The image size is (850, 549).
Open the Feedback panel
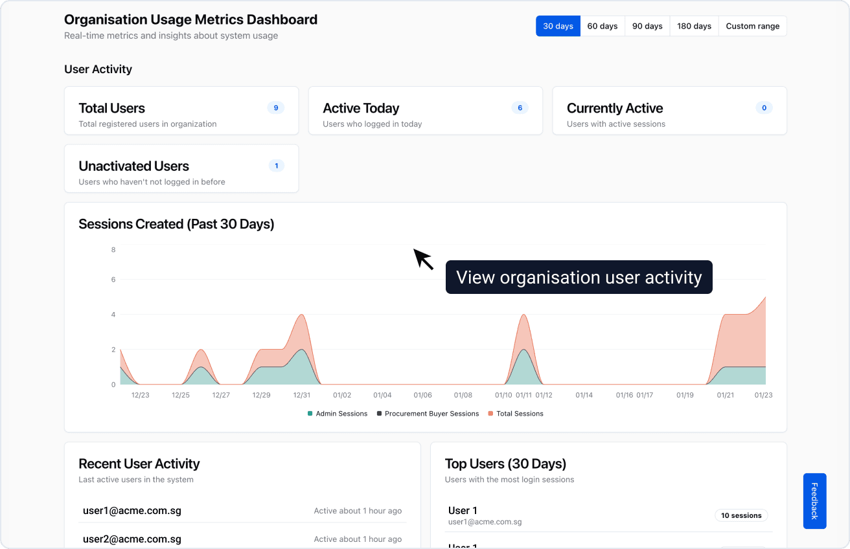point(814,501)
